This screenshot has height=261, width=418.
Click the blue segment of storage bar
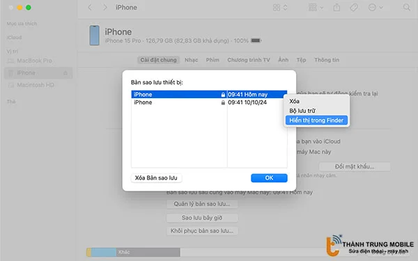(103, 252)
